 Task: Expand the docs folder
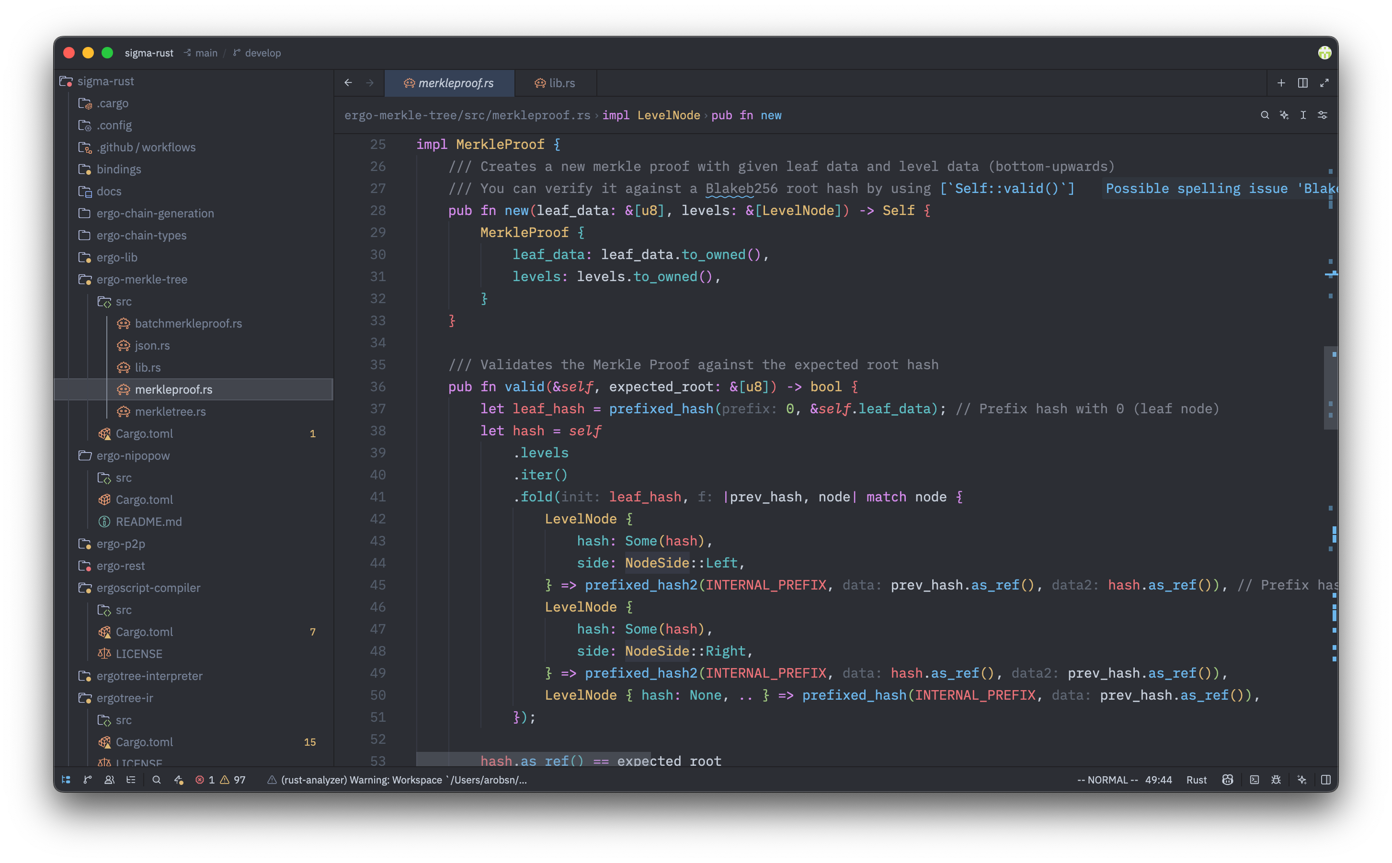point(194,191)
